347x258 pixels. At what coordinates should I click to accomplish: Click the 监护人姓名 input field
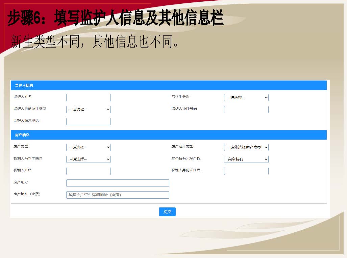coord(88,97)
